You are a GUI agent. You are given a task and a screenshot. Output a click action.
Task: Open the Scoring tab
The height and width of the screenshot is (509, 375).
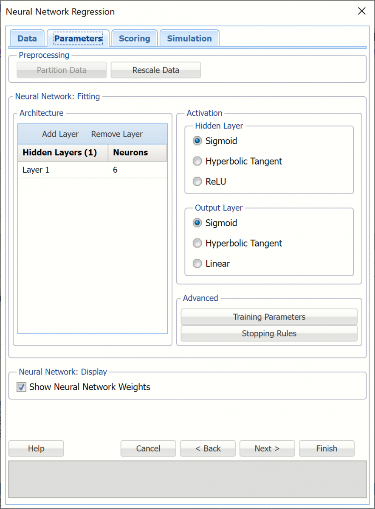134,38
